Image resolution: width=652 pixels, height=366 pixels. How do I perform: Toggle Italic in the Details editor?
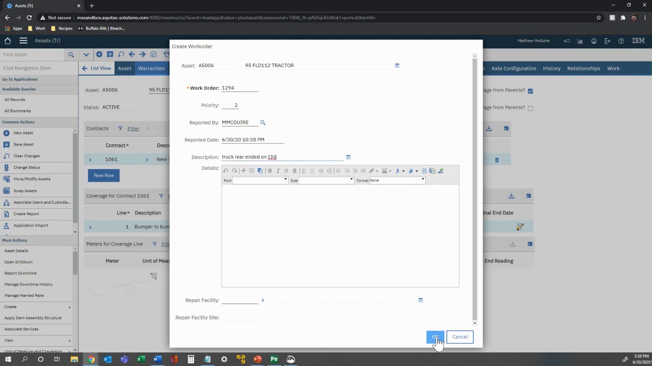[278, 171]
